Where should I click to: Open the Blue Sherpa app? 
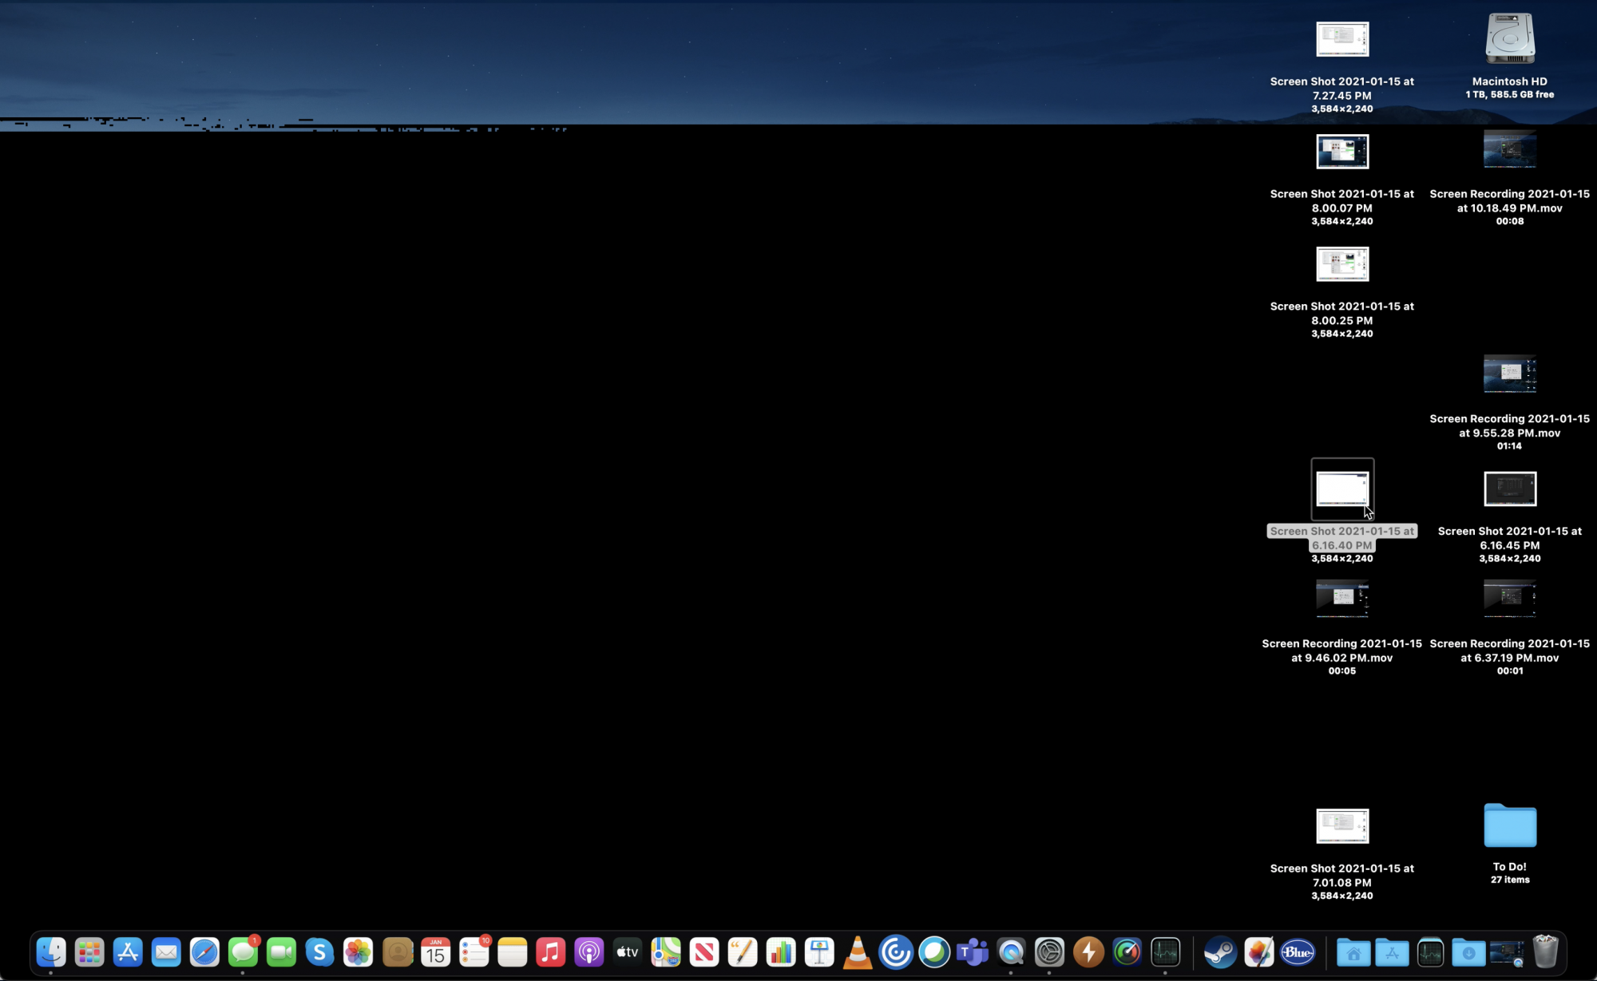(x=1298, y=951)
